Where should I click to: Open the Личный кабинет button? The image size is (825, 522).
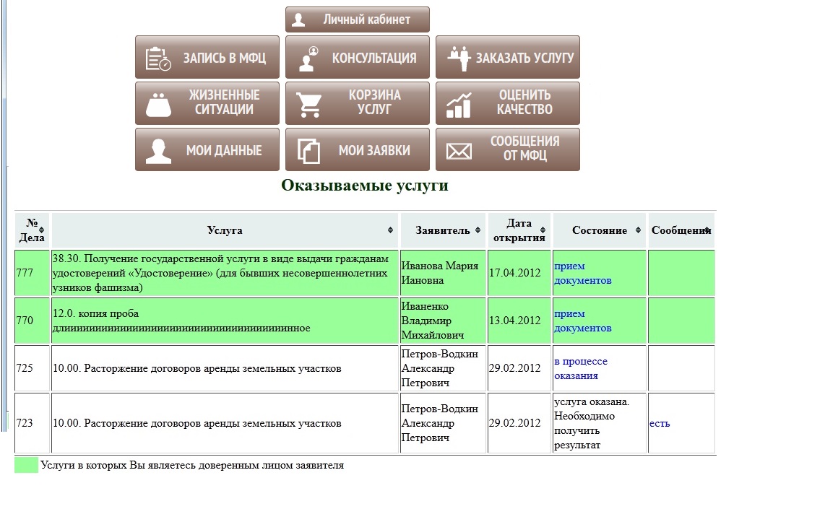click(x=357, y=19)
